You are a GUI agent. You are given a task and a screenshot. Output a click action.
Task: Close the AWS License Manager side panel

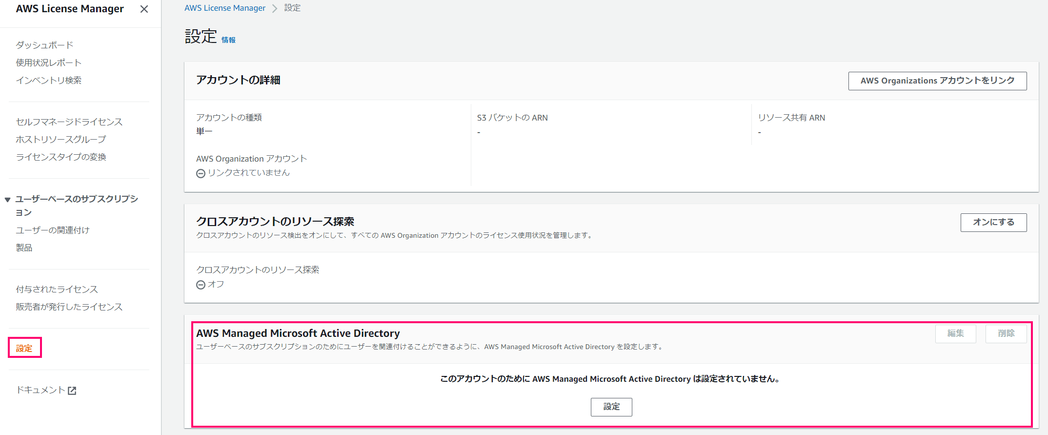(x=144, y=9)
